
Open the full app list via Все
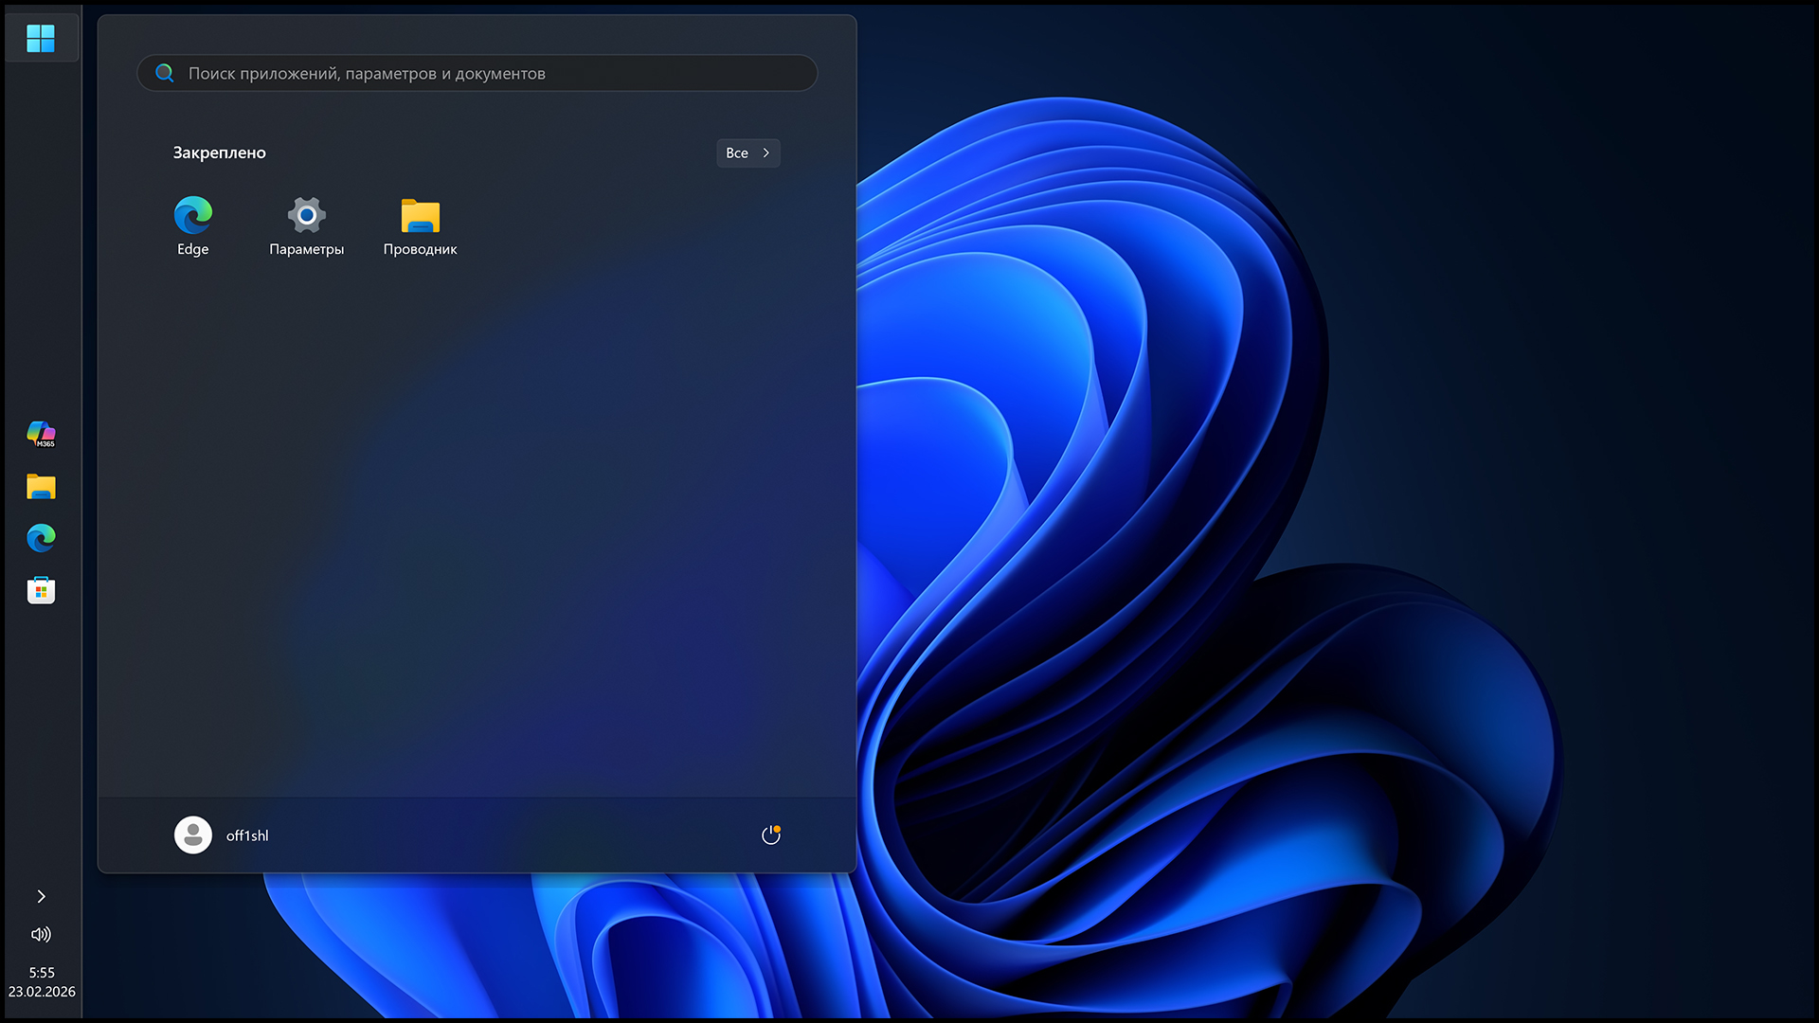pos(738,153)
